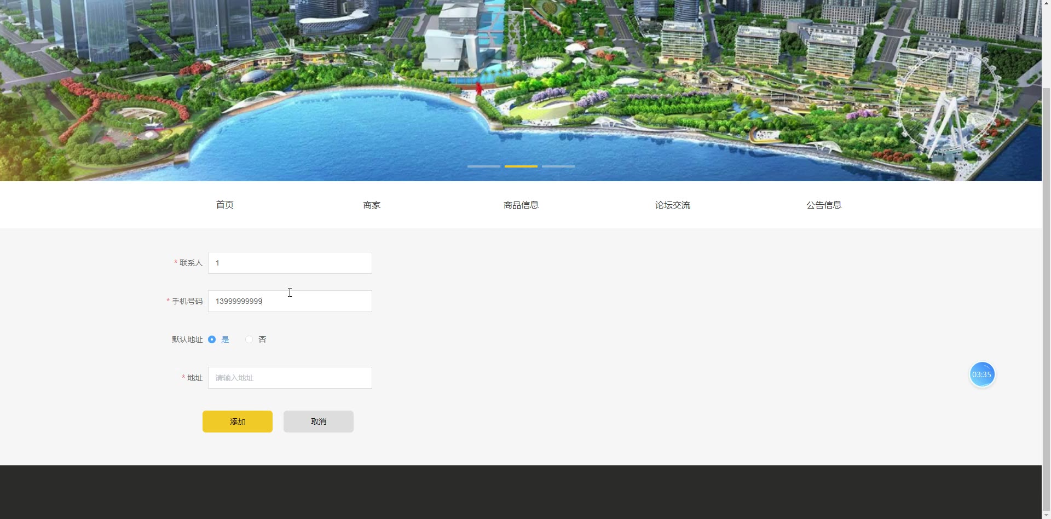Image resolution: width=1051 pixels, height=519 pixels.
Task: Open 论坛交流 section
Action: [672, 205]
